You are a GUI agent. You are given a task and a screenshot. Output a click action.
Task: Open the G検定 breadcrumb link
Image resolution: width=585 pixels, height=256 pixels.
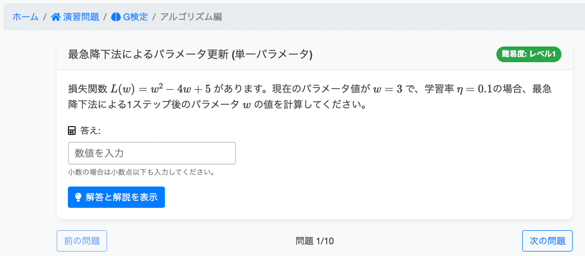(135, 17)
